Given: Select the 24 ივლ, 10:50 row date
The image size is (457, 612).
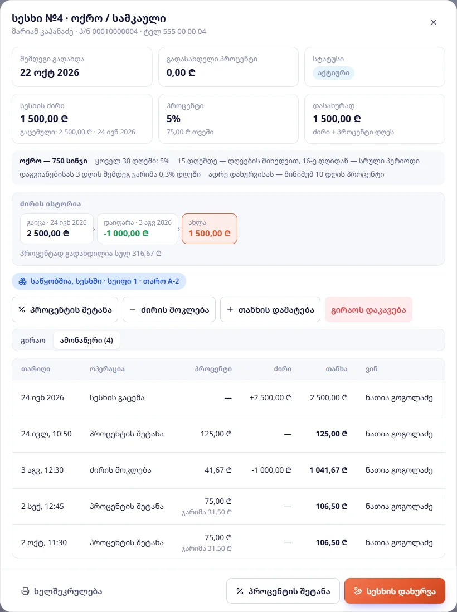Looking at the screenshot, I should point(46,434).
